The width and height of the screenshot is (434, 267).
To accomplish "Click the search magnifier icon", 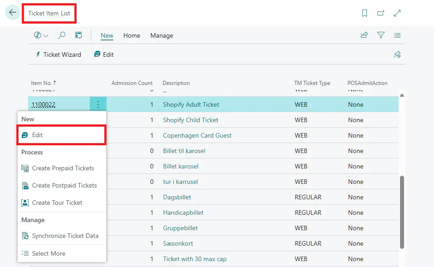I will (62, 35).
